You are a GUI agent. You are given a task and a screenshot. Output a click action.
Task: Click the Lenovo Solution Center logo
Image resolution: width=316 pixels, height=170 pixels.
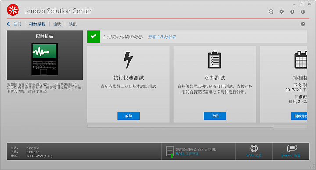click(13, 10)
